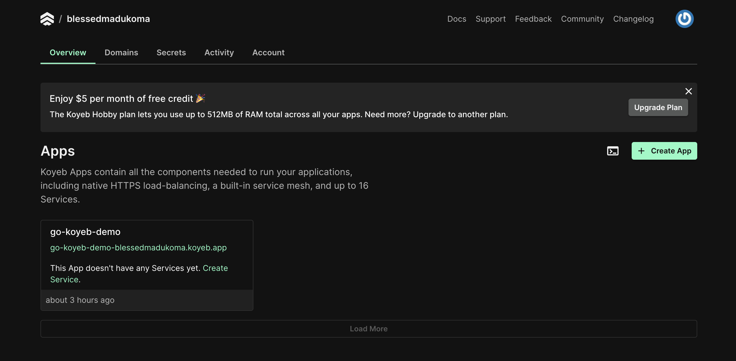Open the Community link
The width and height of the screenshot is (736, 361).
point(582,19)
